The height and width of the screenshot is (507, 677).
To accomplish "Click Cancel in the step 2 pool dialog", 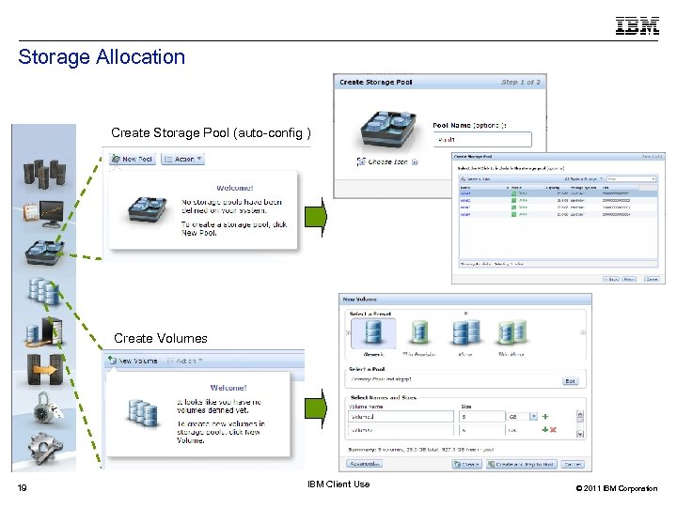I will [x=652, y=280].
